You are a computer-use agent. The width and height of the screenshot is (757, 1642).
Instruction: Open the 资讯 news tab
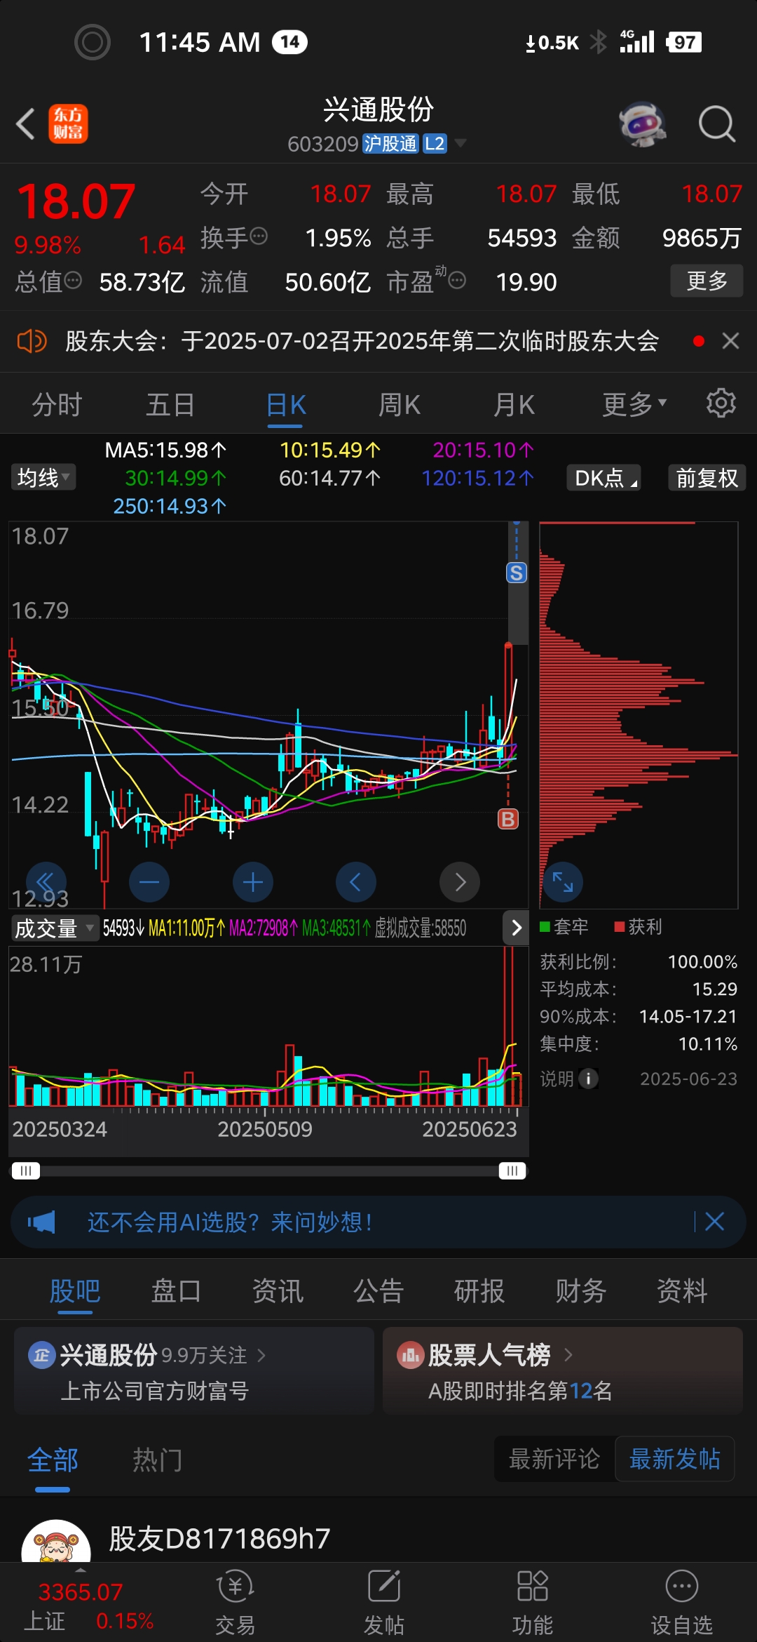click(x=278, y=1290)
